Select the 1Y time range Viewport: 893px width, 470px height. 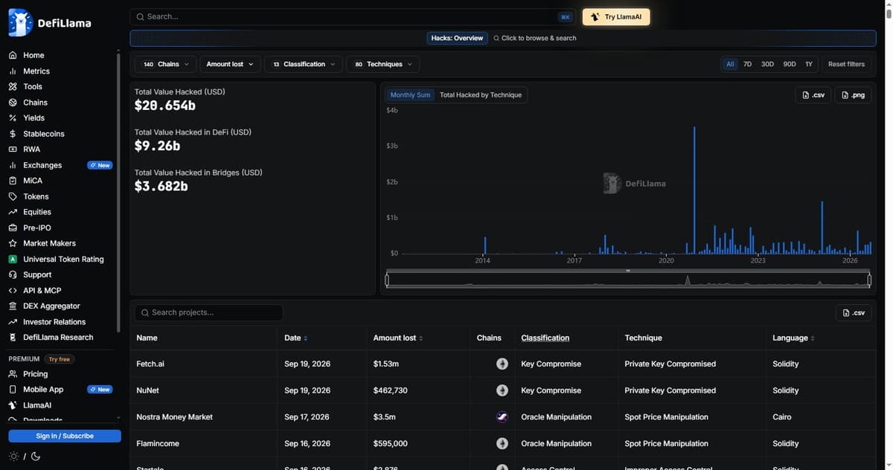(809, 65)
